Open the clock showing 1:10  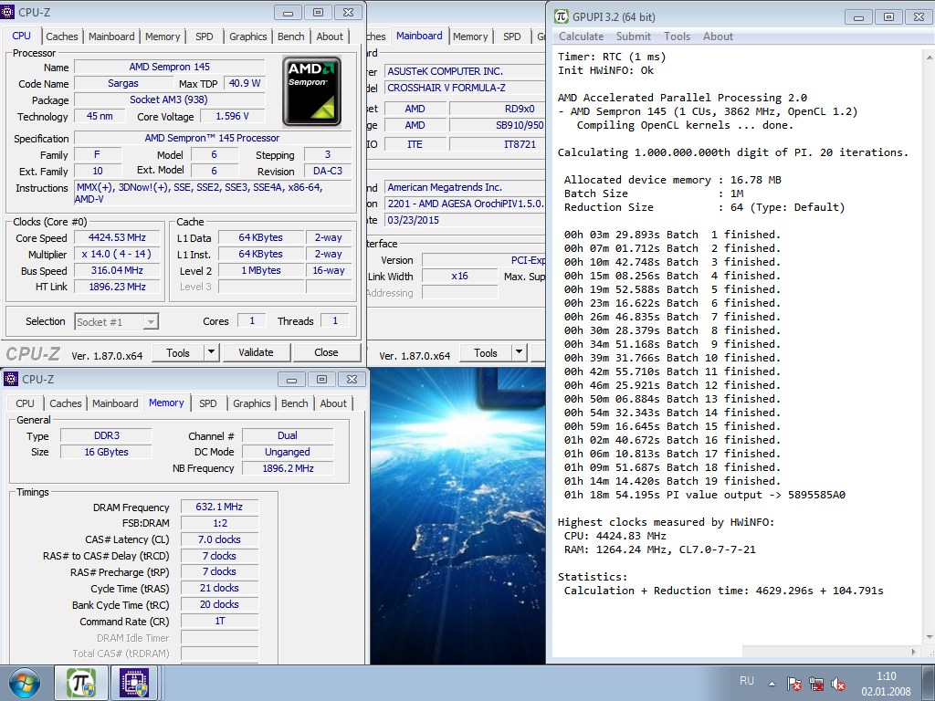point(886,684)
